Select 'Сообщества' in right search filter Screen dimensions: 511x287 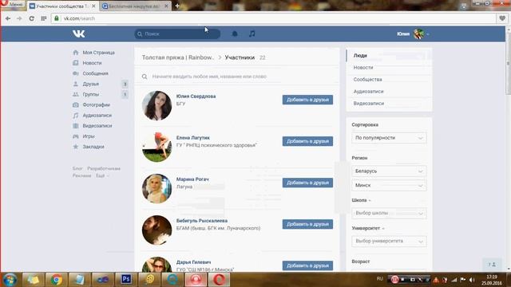point(389,80)
